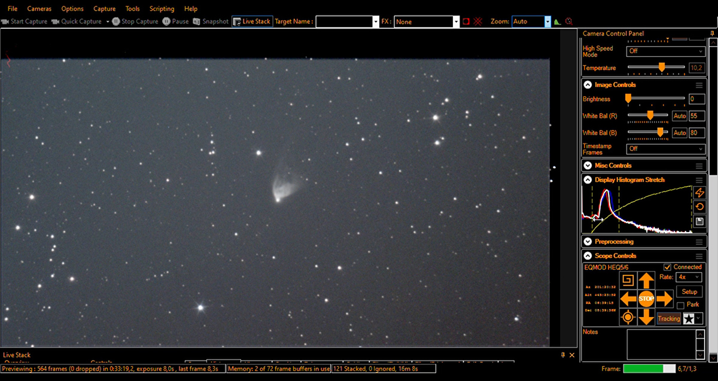Screen dimensions: 718x381
Task: Click the Pause button
Action: coord(175,22)
